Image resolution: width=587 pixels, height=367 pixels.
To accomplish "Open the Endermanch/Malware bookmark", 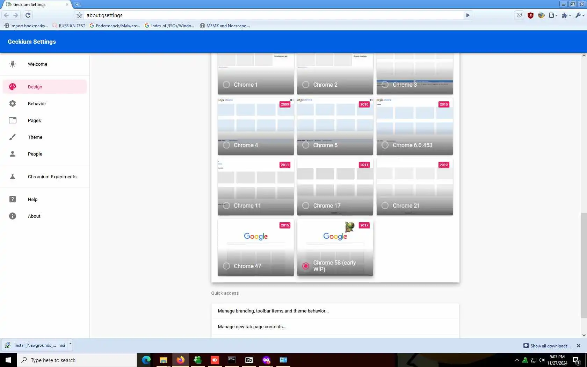I will [x=115, y=26].
